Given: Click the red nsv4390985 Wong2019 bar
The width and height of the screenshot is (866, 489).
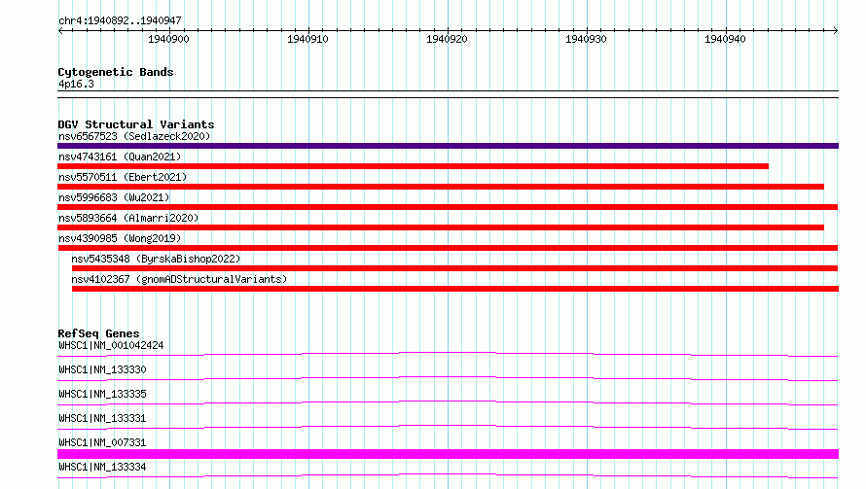Looking at the screenshot, I should click(x=448, y=248).
